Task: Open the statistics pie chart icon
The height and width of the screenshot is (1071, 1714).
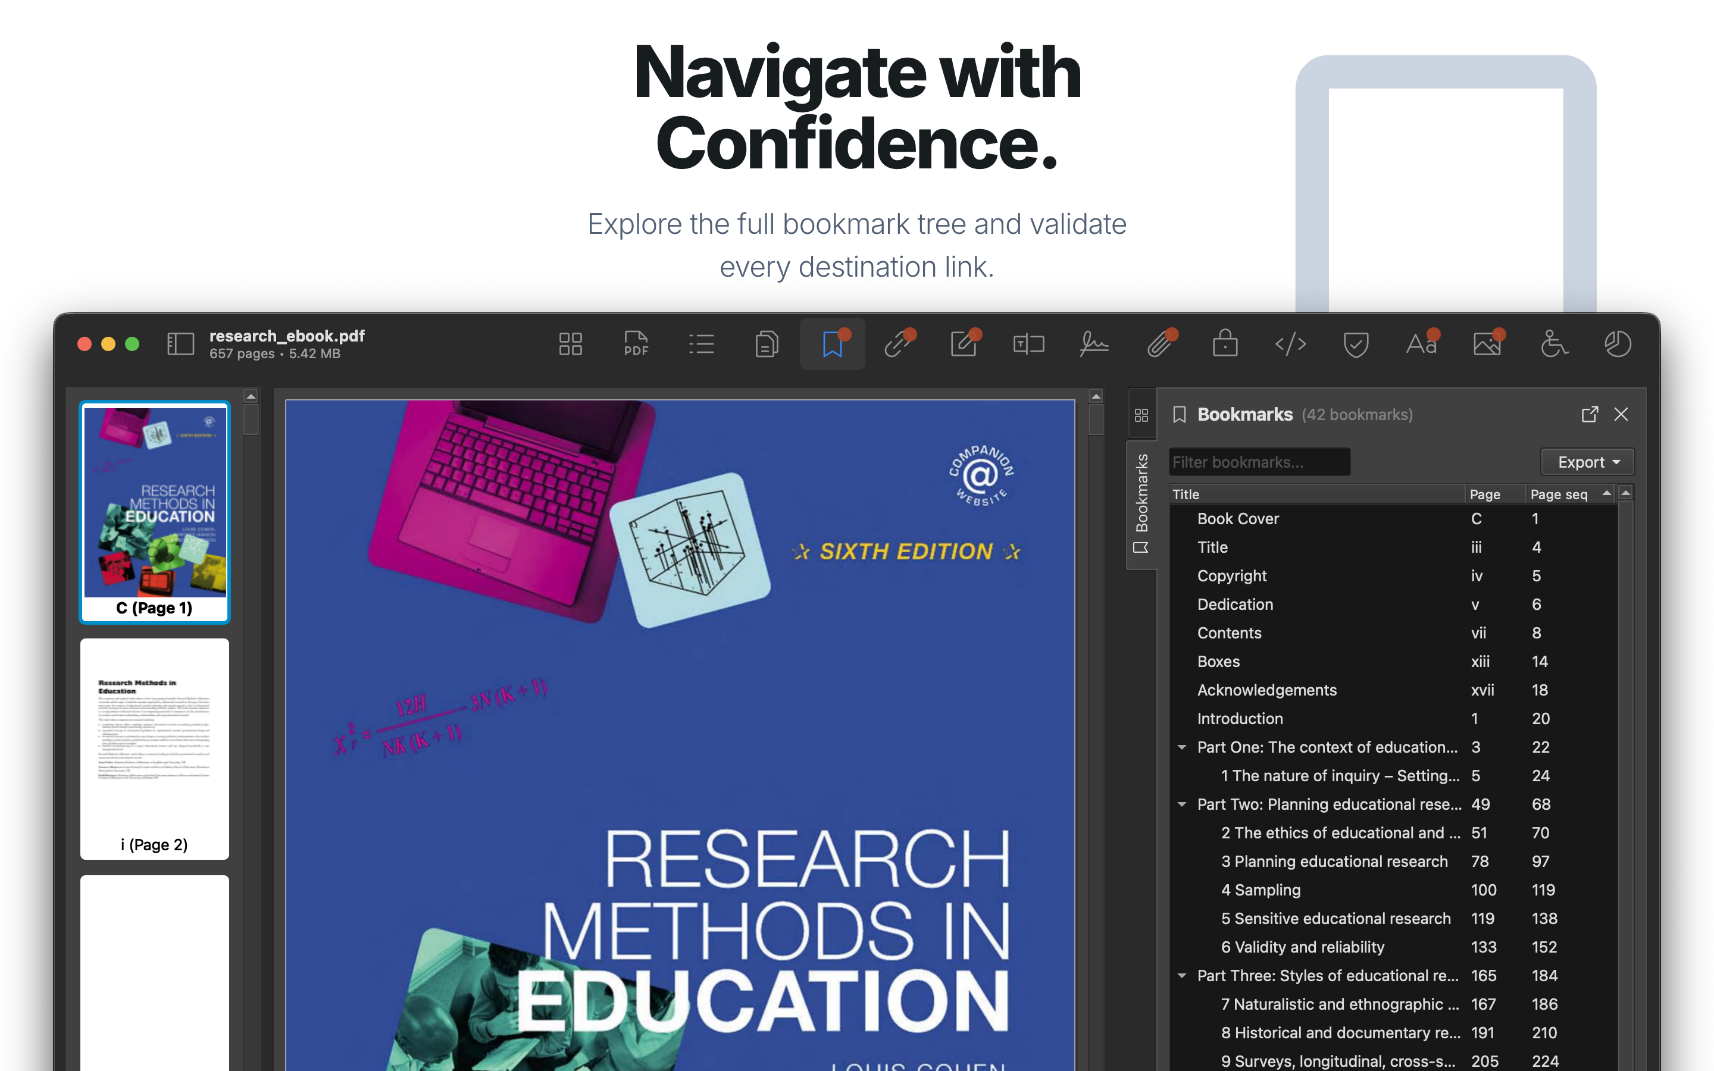Action: pos(1618,345)
